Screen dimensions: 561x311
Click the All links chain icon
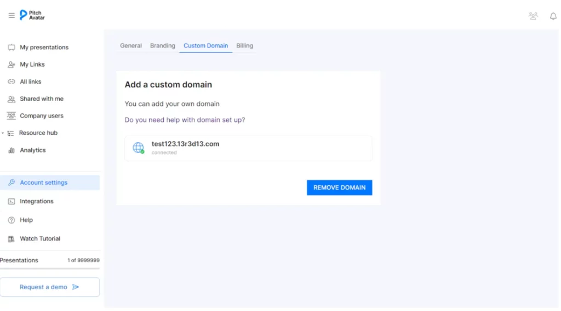click(12, 82)
